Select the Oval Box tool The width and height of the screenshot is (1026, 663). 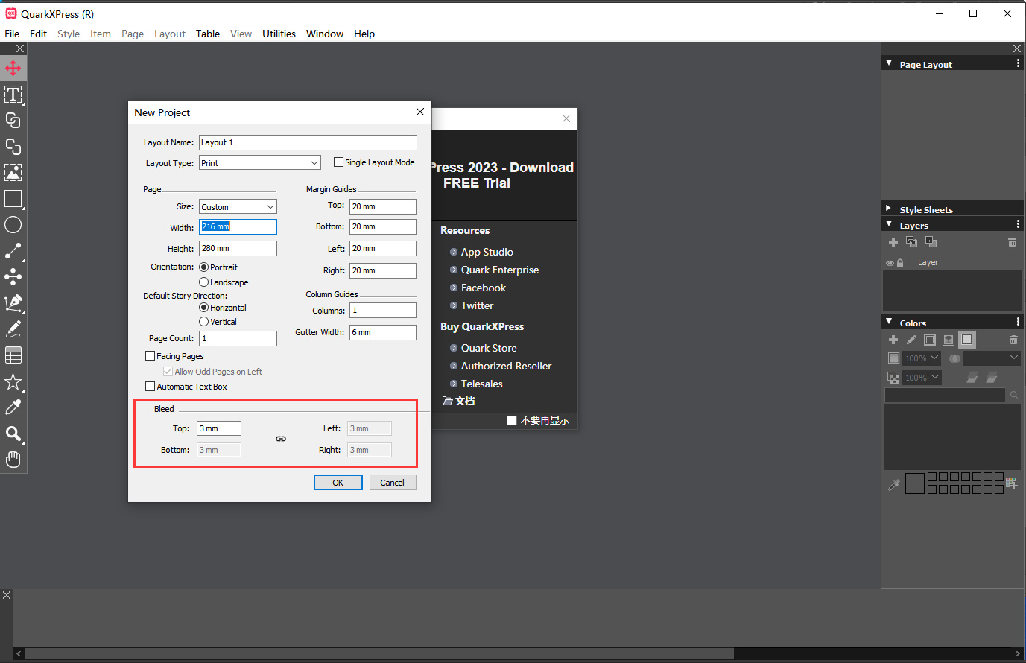point(13,225)
